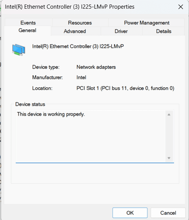Click the Intel manufacturer value
Viewport: 189px width, 220px height.
click(81, 78)
